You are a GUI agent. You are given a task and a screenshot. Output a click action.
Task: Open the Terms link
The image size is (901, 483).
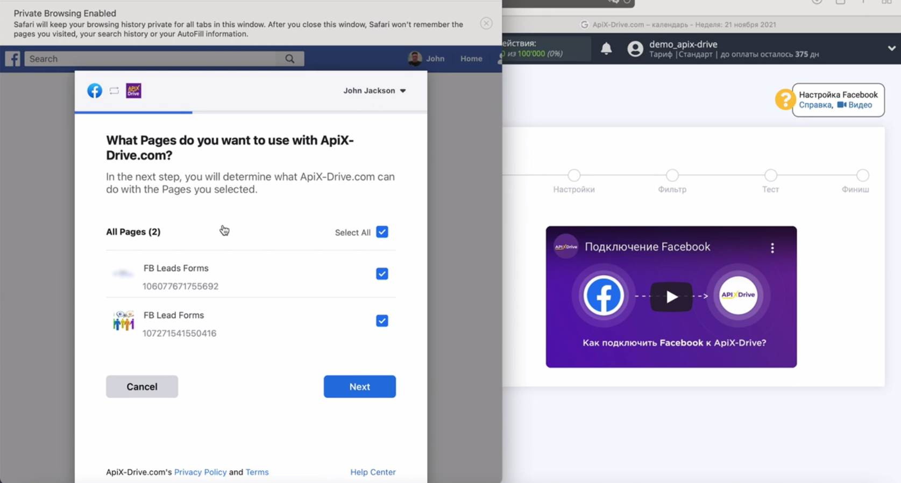(257, 472)
